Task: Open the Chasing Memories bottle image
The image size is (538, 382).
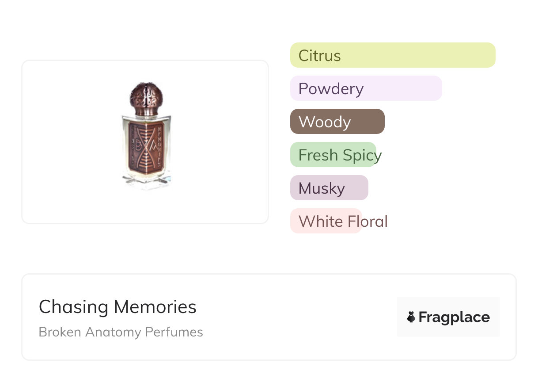Action: [x=145, y=141]
